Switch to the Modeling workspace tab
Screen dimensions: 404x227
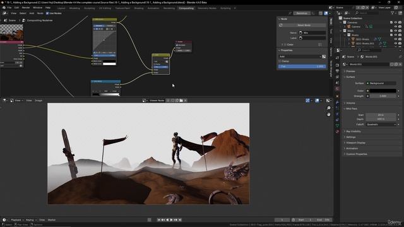click(x=74, y=8)
